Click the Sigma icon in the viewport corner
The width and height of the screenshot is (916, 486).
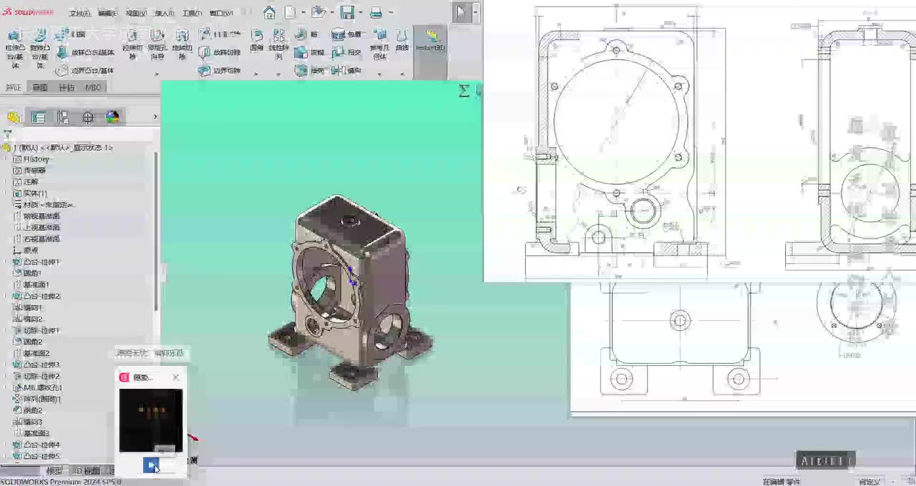click(464, 90)
